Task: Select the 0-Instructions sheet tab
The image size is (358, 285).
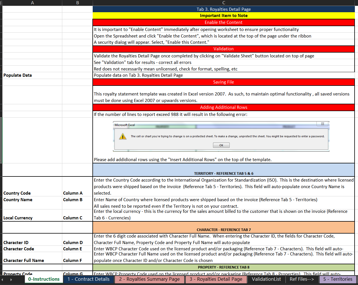Action: (44, 279)
